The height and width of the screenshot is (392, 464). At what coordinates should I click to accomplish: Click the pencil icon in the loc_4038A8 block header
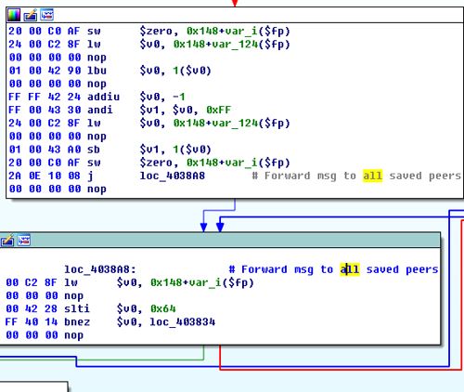7,241
